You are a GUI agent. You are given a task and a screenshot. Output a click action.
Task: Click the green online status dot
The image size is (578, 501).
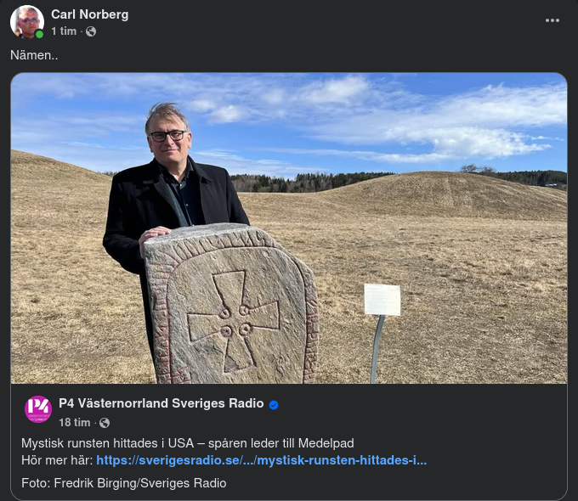(x=39, y=34)
